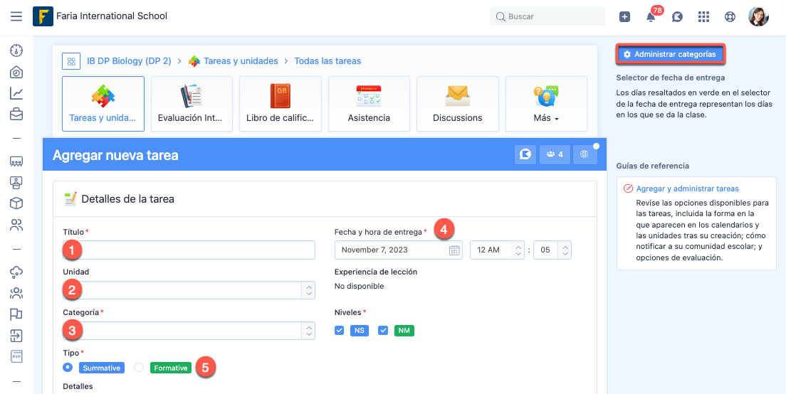This screenshot has width=786, height=394.
Task: Click the notifications bell icon
Action: tap(651, 17)
